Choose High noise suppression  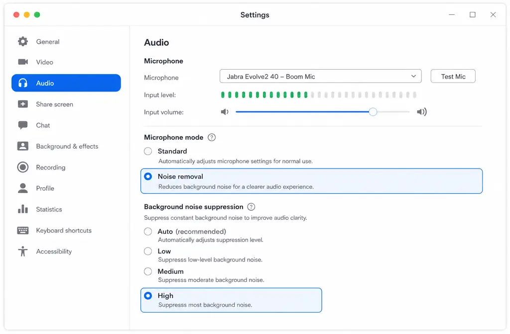(x=148, y=296)
